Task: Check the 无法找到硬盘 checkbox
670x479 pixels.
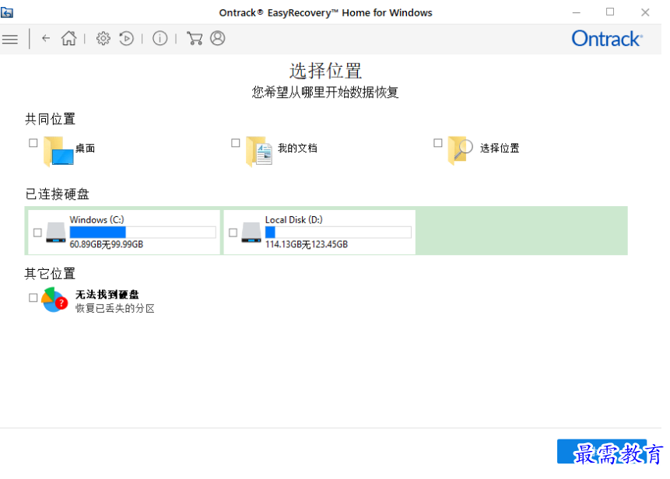Action: coord(33,298)
